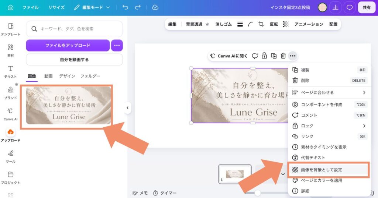This screenshot has width=378, height=198.
Task: Open the Canva AI sidebar panel
Action: pos(10,114)
